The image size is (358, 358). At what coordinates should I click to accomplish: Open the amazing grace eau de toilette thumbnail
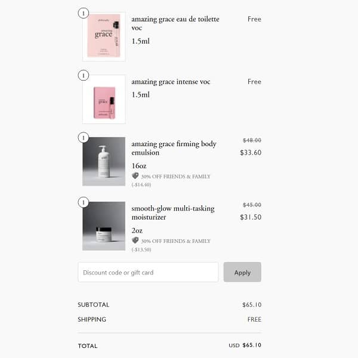tap(104, 36)
